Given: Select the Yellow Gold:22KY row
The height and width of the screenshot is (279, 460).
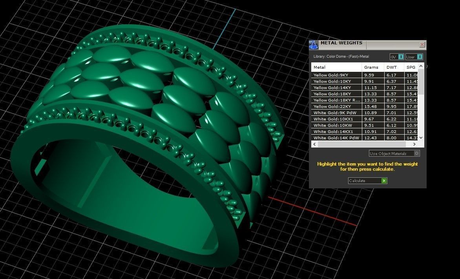Looking at the screenshot, I should [x=365, y=106].
